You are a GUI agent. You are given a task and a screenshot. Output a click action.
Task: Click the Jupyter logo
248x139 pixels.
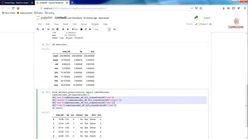(x=45, y=18)
